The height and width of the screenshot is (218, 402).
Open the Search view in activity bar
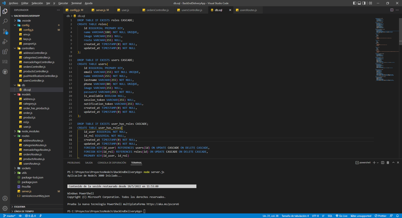(5, 21)
